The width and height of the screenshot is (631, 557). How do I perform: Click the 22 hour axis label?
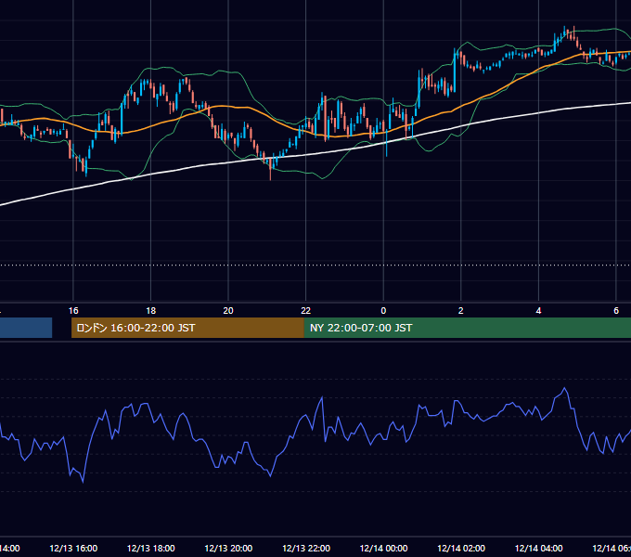306,311
